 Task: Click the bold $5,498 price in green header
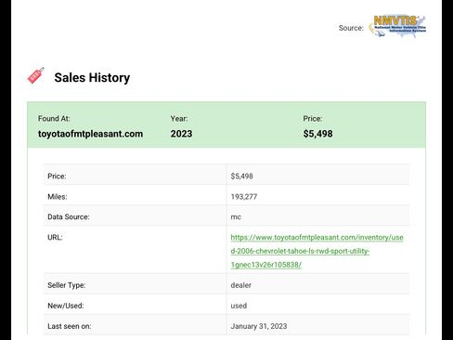[317, 134]
